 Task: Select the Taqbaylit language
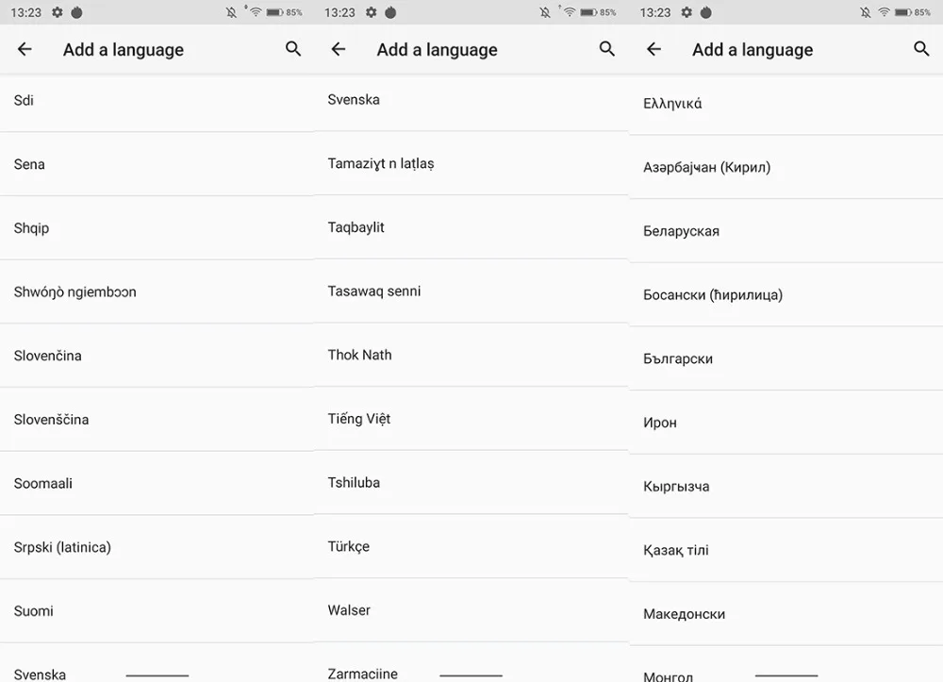pyautogui.click(x=471, y=226)
